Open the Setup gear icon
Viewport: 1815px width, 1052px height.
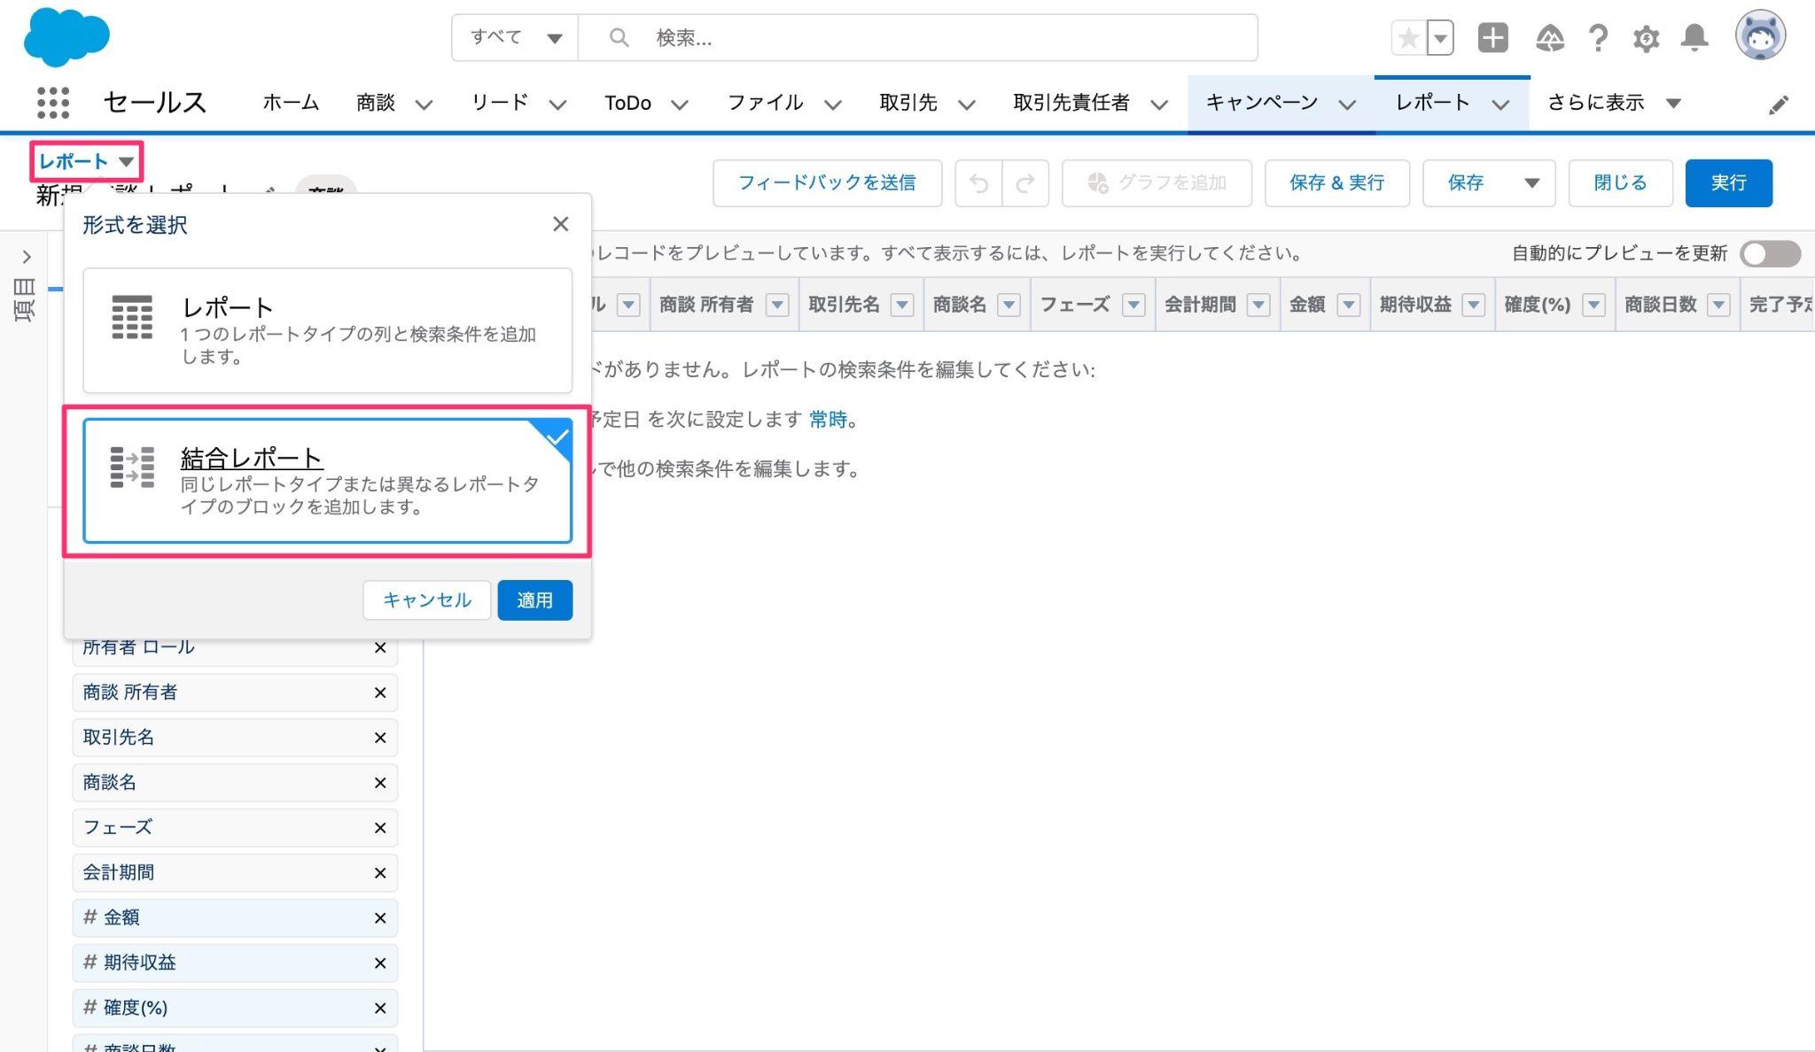click(1646, 38)
